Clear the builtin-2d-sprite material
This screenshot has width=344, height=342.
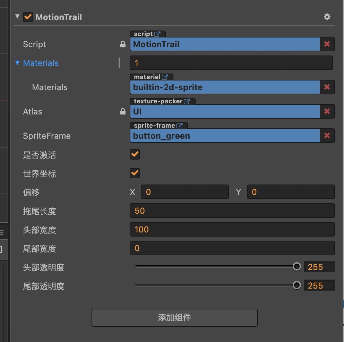(327, 87)
